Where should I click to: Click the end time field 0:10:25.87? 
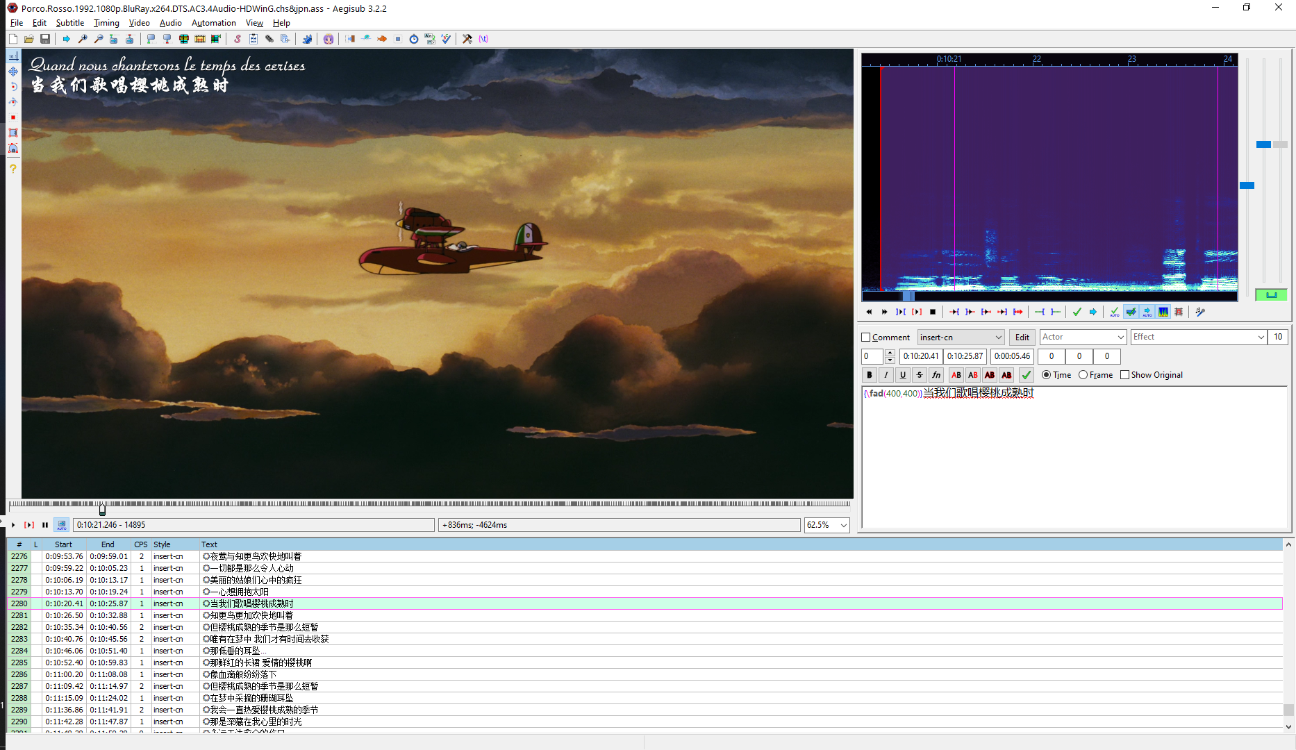coord(965,356)
